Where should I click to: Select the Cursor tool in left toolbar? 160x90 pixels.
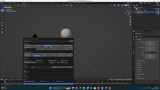click(2, 13)
